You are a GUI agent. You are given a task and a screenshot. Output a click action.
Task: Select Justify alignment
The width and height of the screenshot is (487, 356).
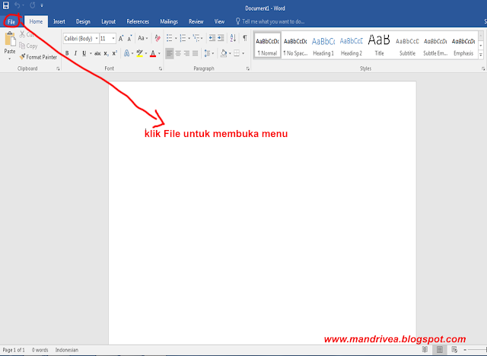point(196,53)
